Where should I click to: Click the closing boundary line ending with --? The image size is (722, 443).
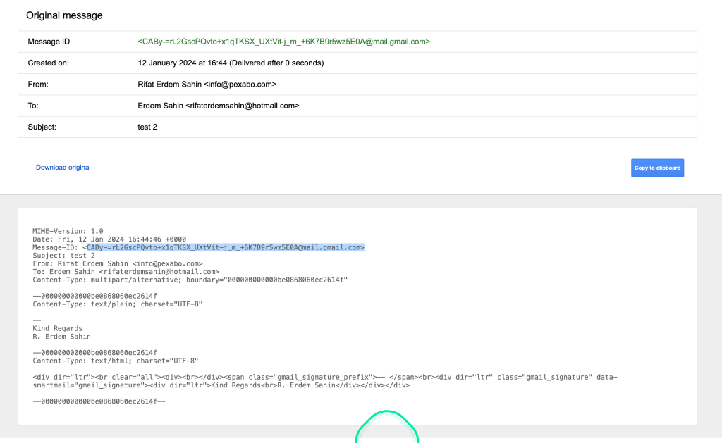pyautogui.click(x=99, y=401)
